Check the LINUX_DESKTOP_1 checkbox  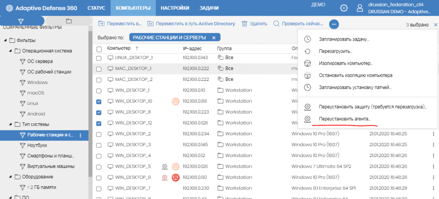[x=99, y=58]
